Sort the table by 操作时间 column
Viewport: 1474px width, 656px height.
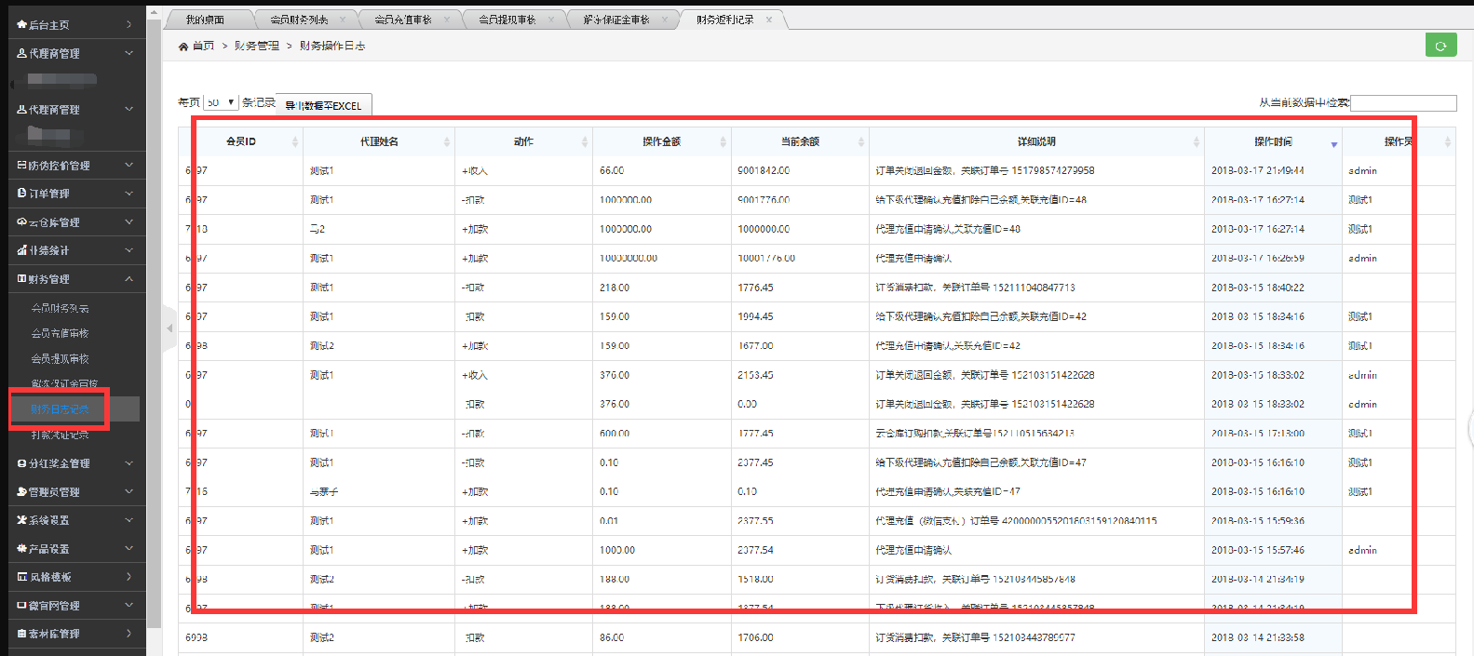(x=1273, y=141)
